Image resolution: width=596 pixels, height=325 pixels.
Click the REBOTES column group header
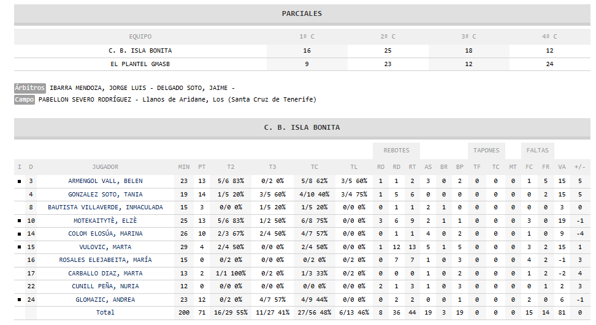pyautogui.click(x=396, y=151)
